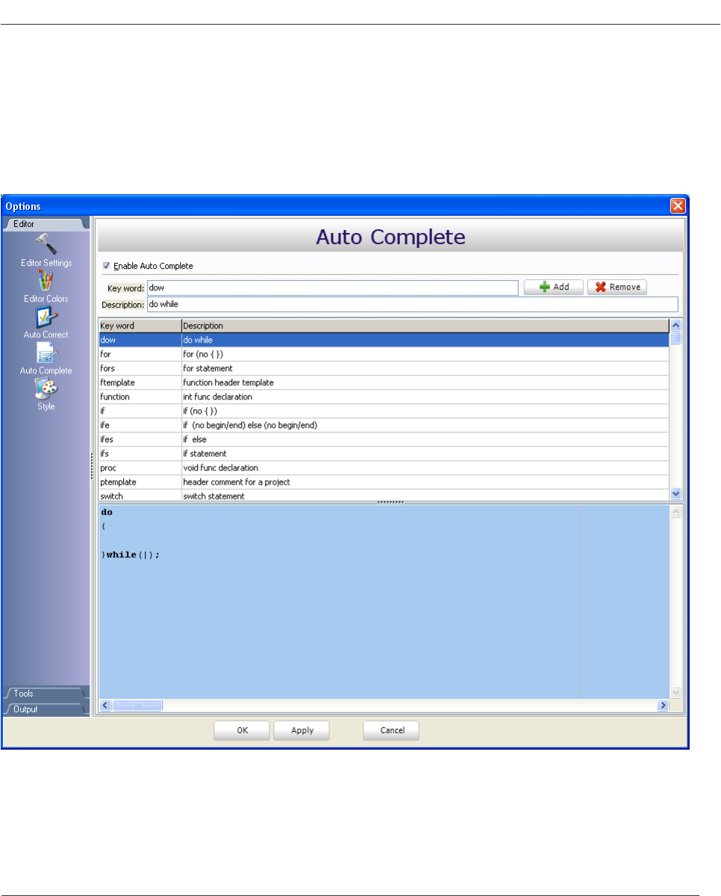This screenshot has height=896, width=721.
Task: Click code preview vertical scroll up arrow
Action: pos(675,511)
